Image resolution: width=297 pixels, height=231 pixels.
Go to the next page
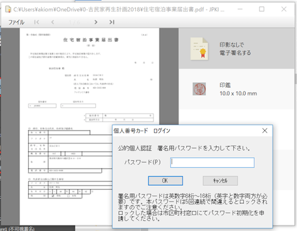pos(96,22)
